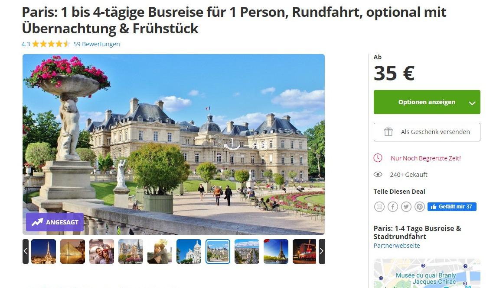The height and width of the screenshot is (288, 493).
Task: Show previous gallery thumbnails arrow
Action: click(x=26, y=251)
